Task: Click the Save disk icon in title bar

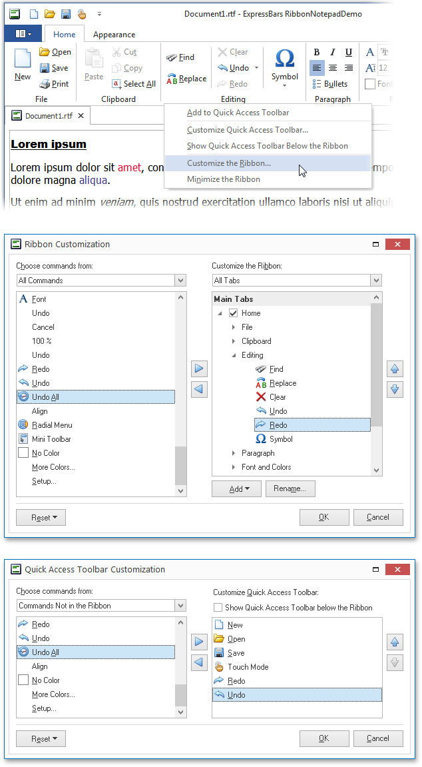Action: [65, 14]
